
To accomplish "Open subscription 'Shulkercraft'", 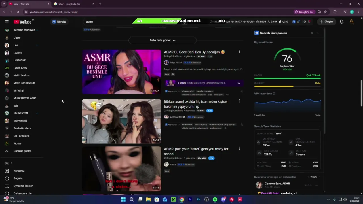I will pyautogui.click(x=20, y=113).
